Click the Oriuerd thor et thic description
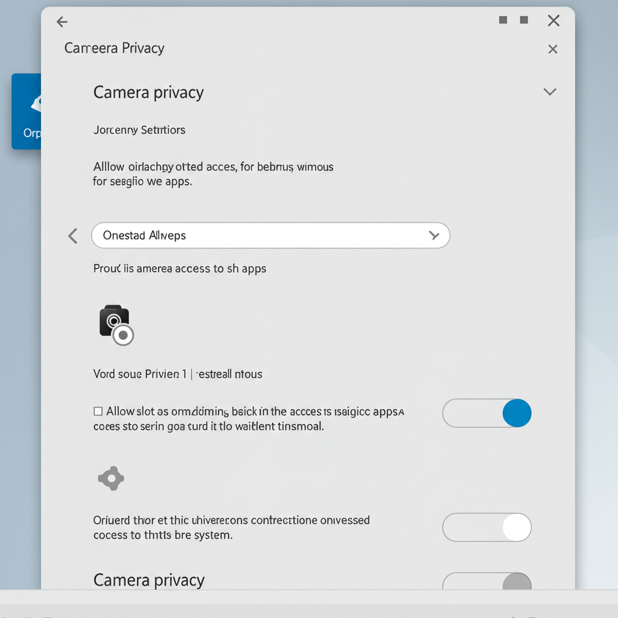Screen dimensions: 618x618 coord(231,527)
